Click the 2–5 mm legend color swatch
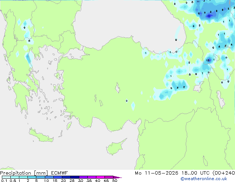 point(32,177)
